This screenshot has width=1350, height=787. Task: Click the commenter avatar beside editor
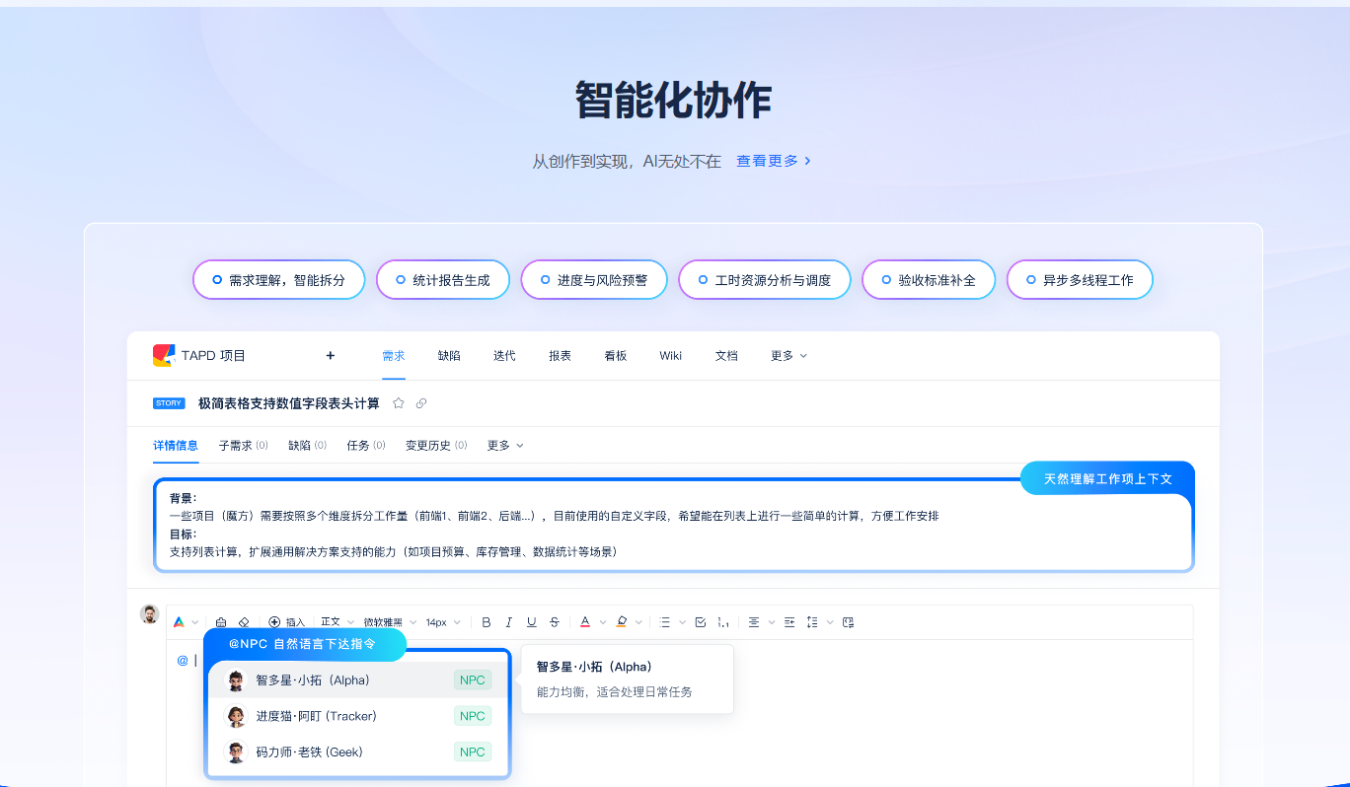click(x=149, y=613)
